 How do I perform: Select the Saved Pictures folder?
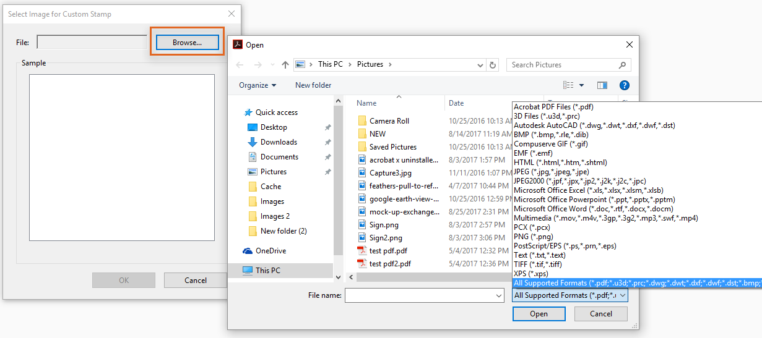tap(393, 147)
